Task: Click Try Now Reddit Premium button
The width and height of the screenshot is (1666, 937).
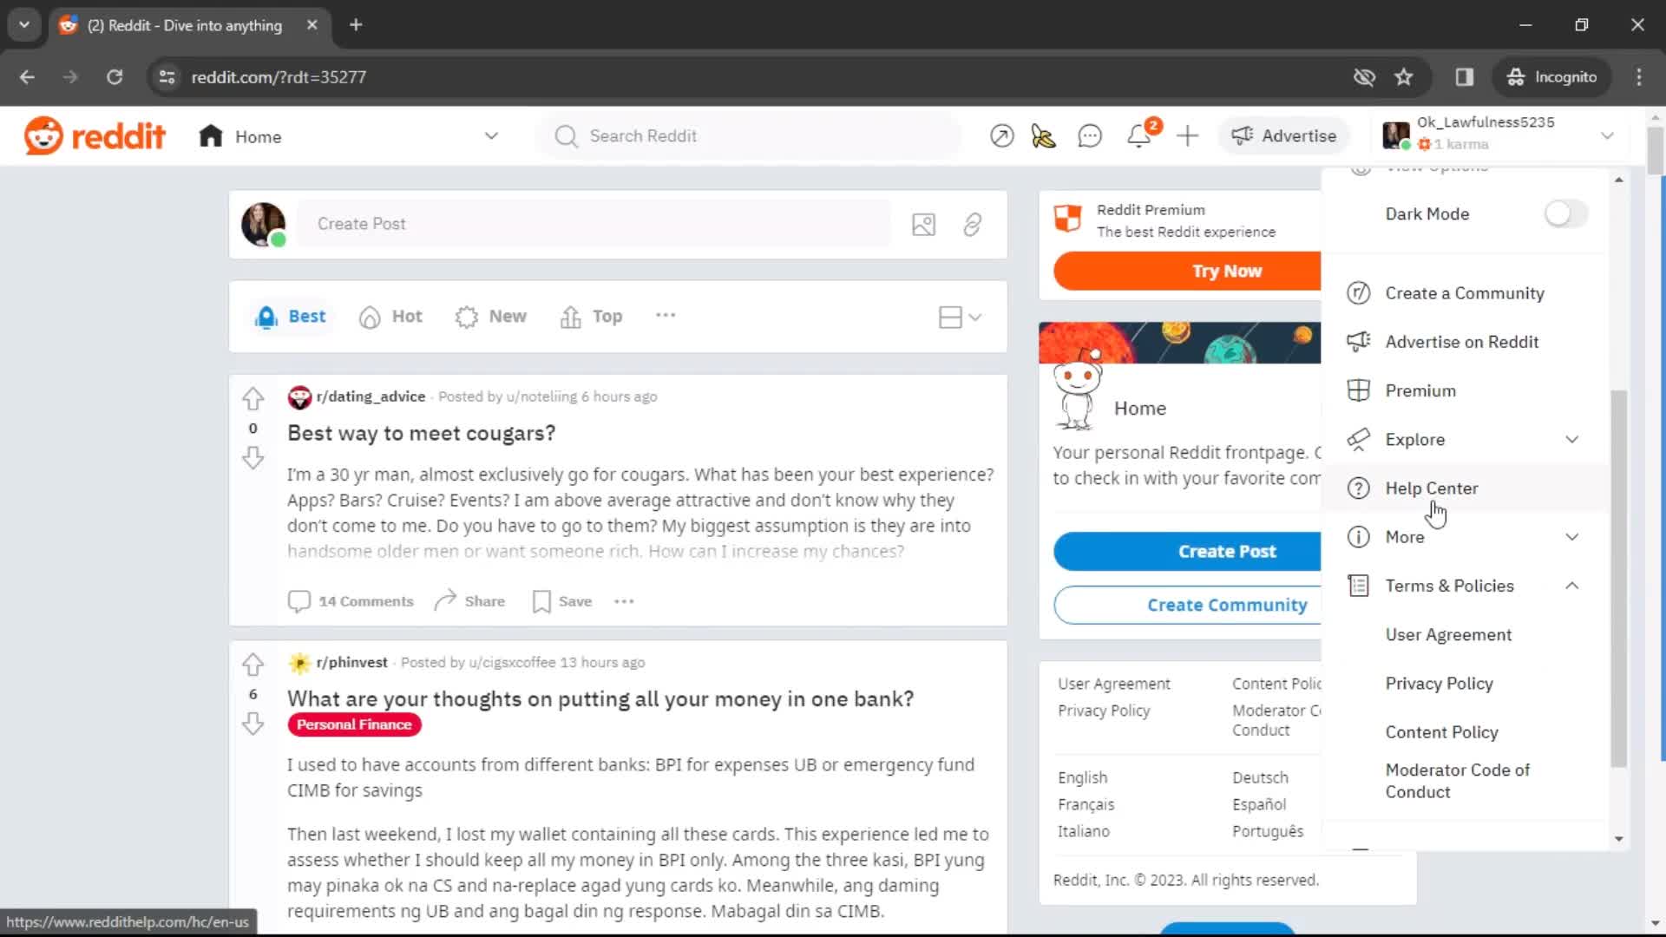Action: click(x=1227, y=272)
